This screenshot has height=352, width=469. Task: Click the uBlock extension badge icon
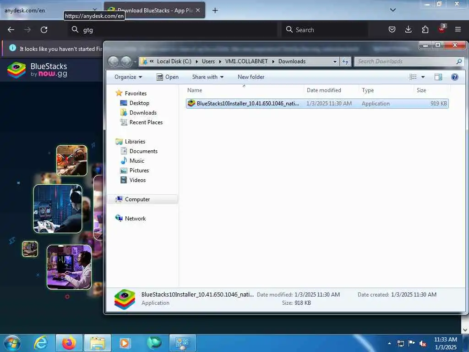[x=442, y=29]
